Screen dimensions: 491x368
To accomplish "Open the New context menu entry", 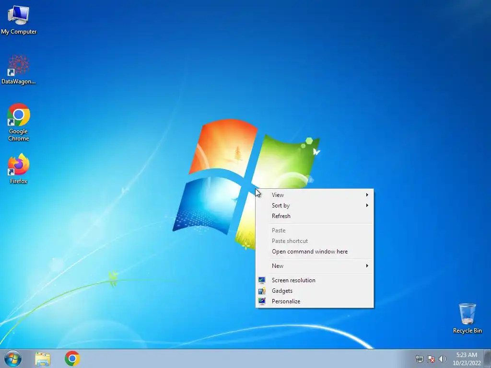I will click(x=315, y=266).
